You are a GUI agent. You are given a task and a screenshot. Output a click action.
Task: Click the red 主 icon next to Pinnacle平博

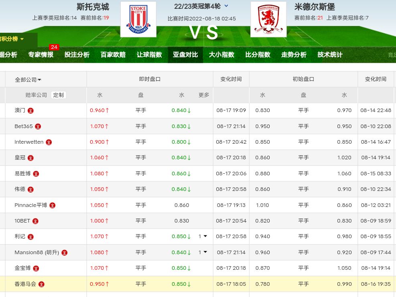click(x=52, y=205)
